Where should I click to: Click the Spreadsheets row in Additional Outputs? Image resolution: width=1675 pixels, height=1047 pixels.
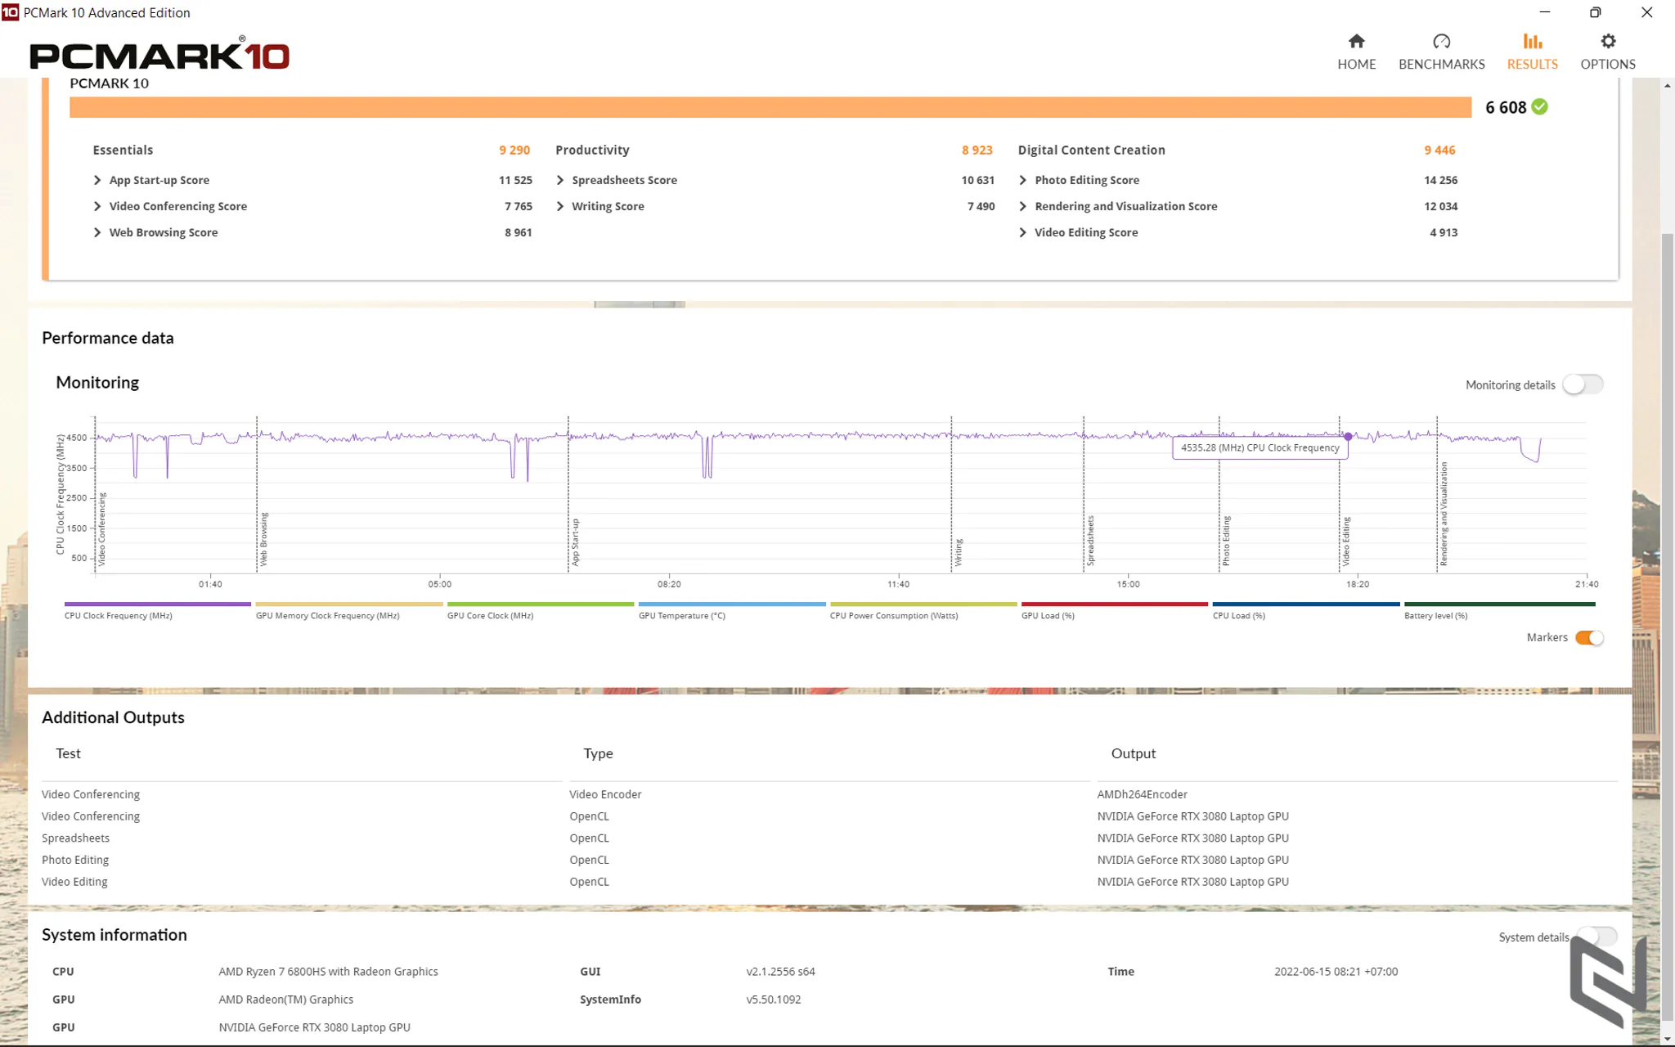tap(829, 838)
